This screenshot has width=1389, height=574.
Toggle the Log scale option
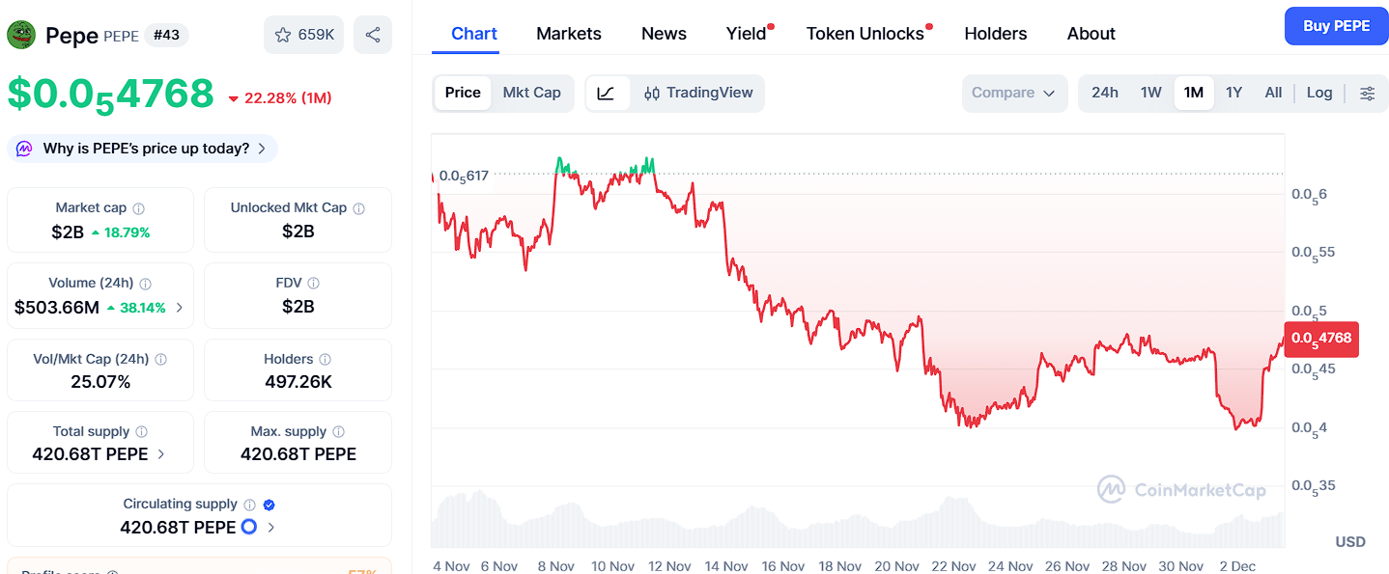(1319, 93)
